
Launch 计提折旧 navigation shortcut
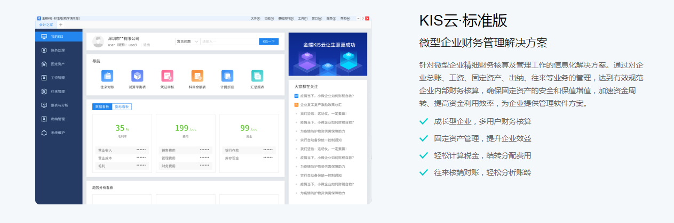227,79
